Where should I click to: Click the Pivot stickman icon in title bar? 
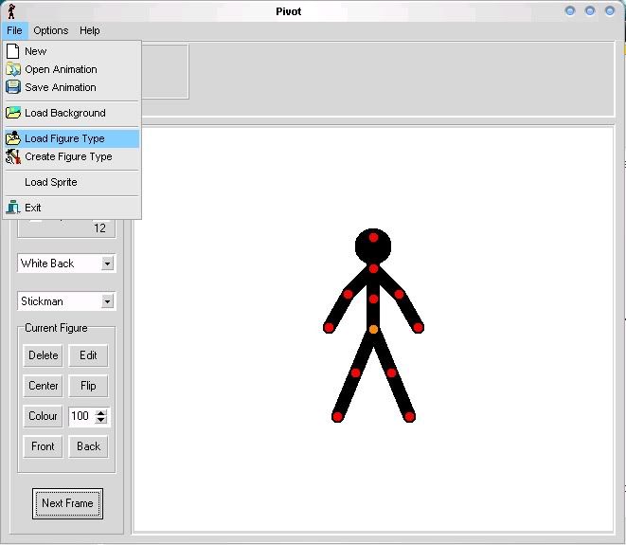[10, 10]
